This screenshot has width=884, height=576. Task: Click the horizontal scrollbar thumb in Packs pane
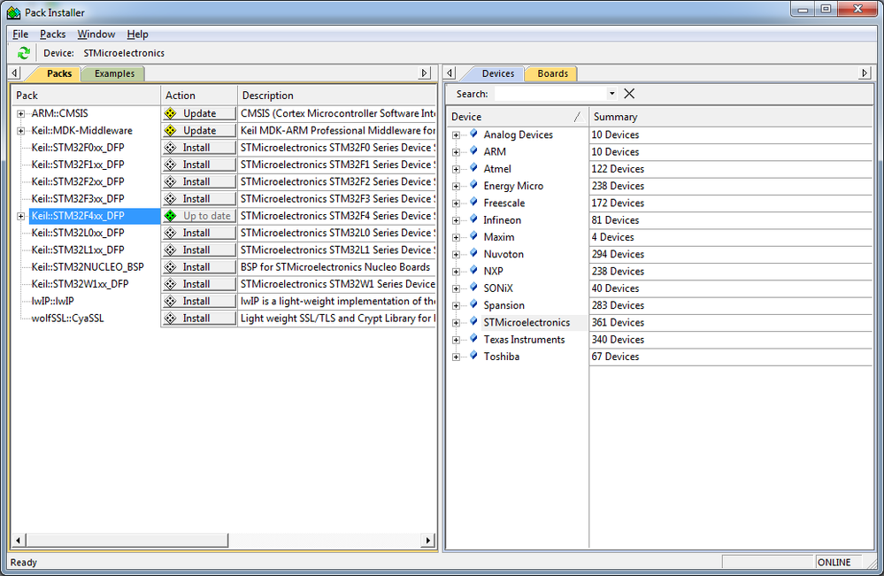[127, 540]
